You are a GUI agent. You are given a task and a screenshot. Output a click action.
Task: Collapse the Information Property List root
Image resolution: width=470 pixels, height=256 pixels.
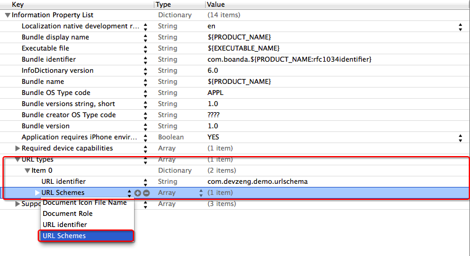7,15
